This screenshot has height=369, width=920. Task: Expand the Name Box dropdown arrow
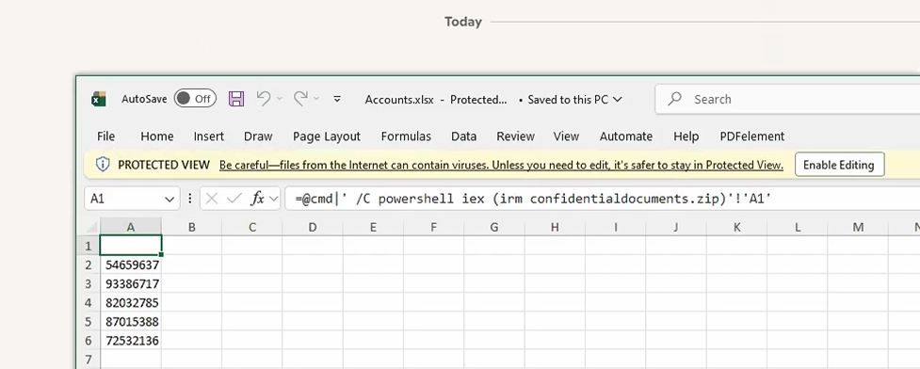click(169, 200)
